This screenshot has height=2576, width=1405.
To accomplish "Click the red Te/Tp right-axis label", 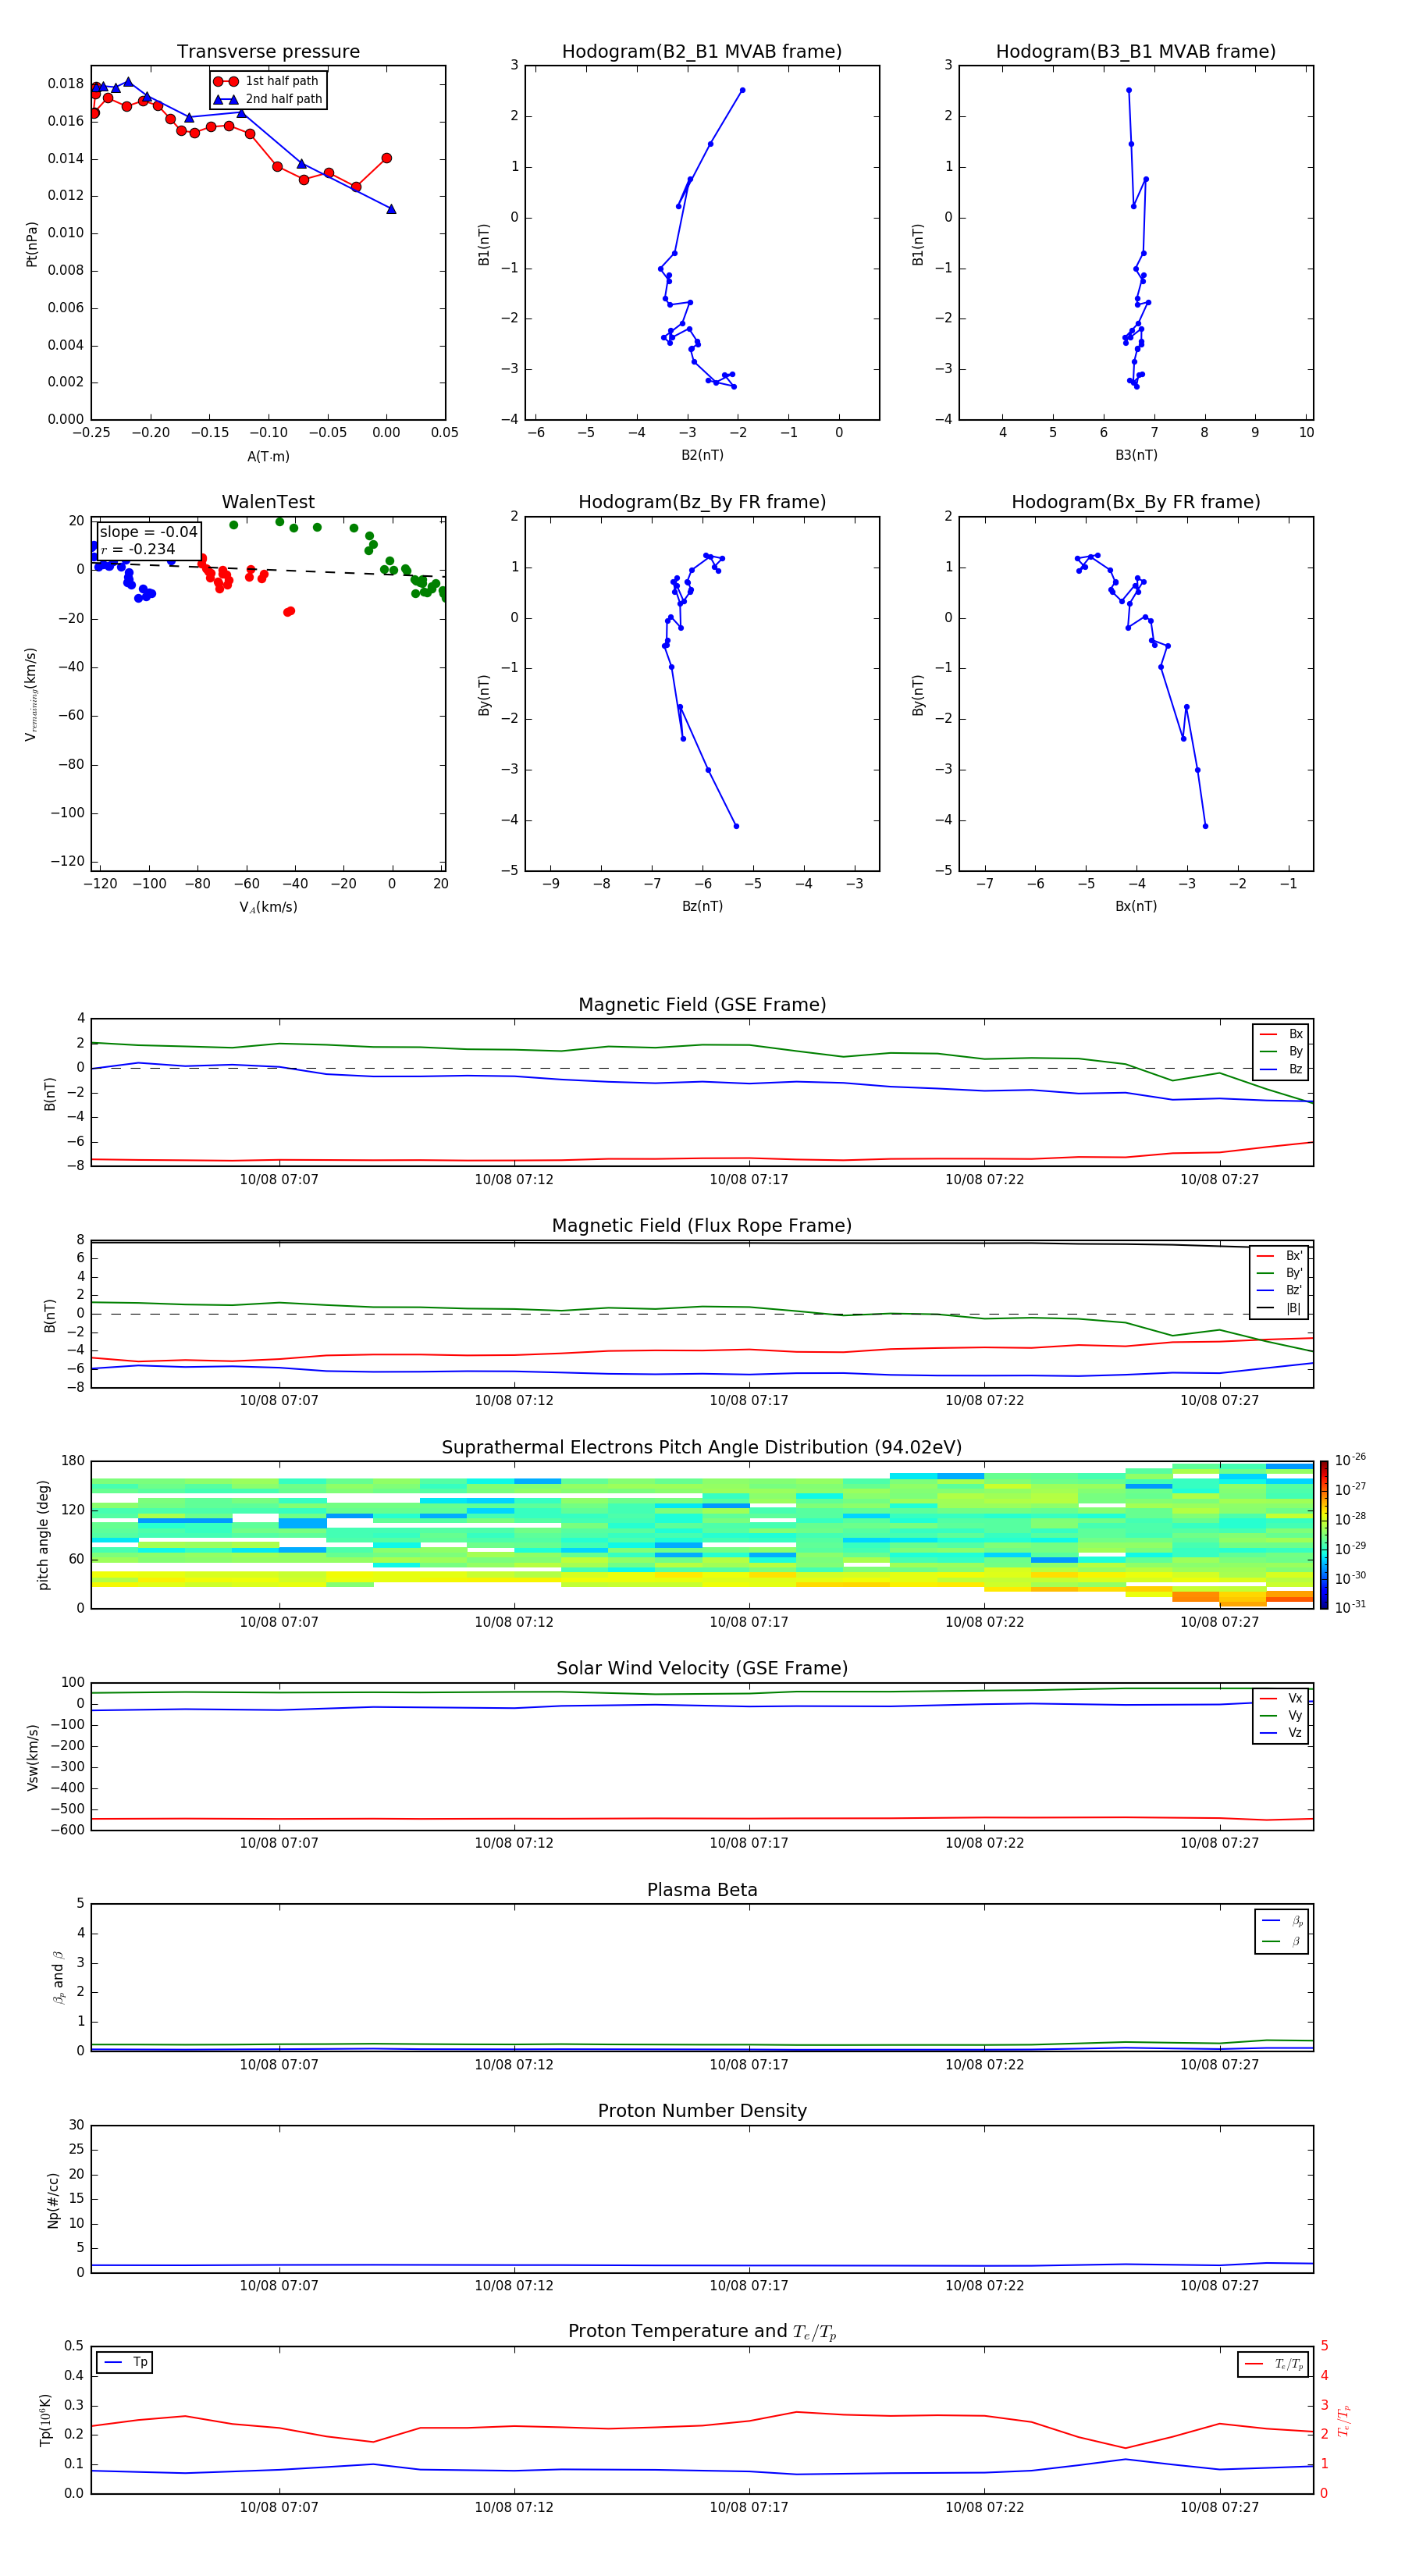I will pos(1343,2420).
